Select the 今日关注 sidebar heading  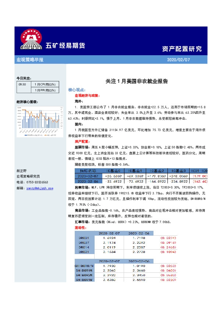(24, 78)
